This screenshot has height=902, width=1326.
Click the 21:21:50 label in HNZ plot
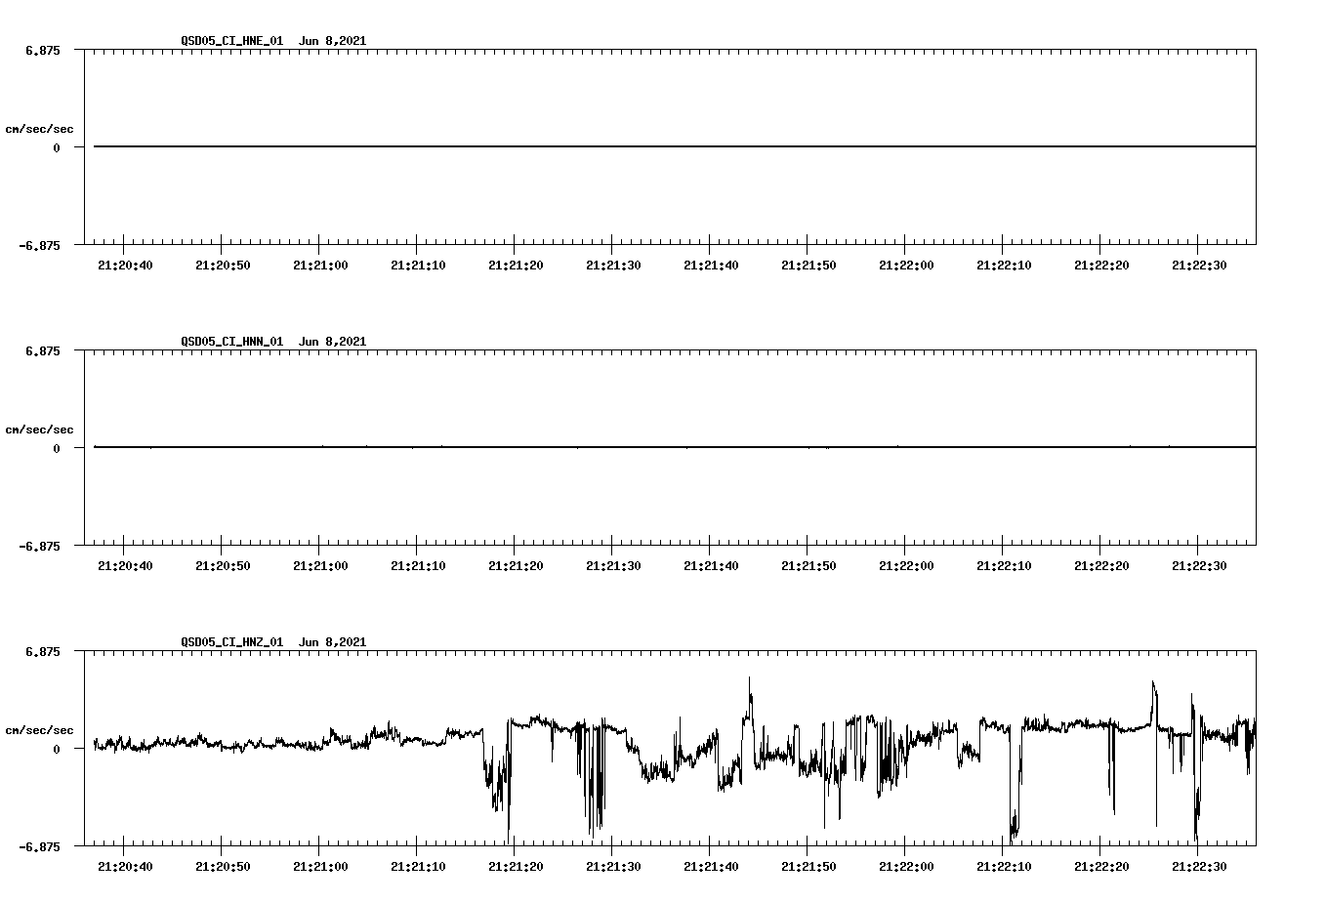click(808, 866)
